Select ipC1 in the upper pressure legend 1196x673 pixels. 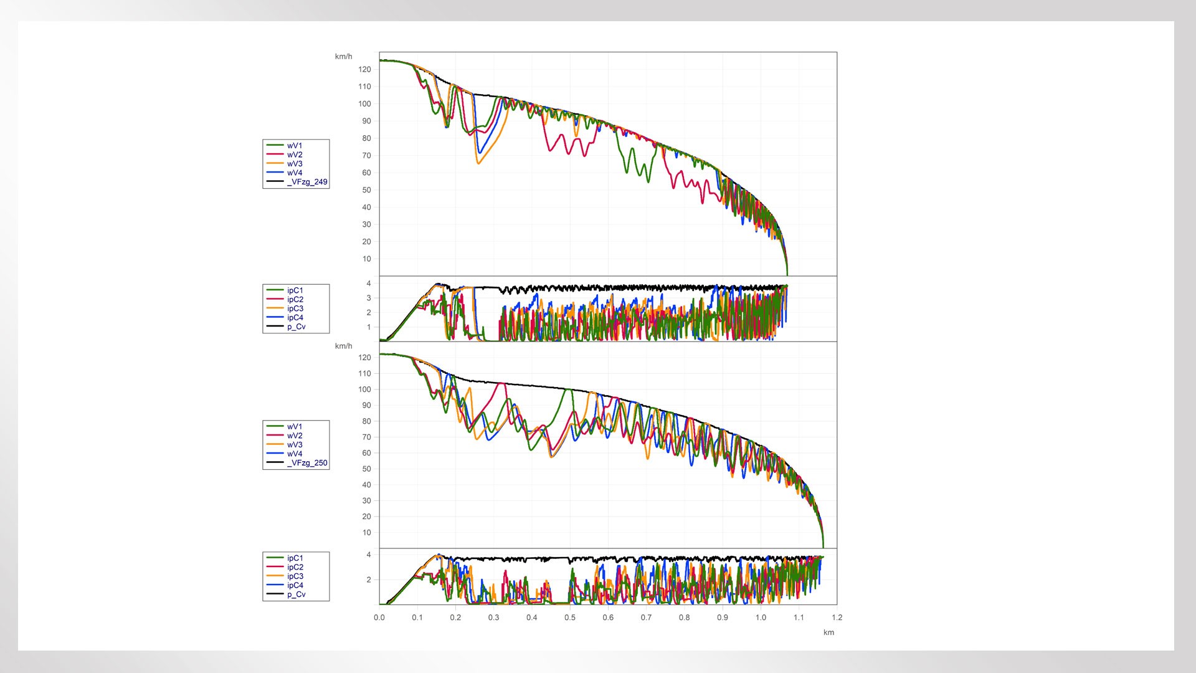tap(295, 290)
